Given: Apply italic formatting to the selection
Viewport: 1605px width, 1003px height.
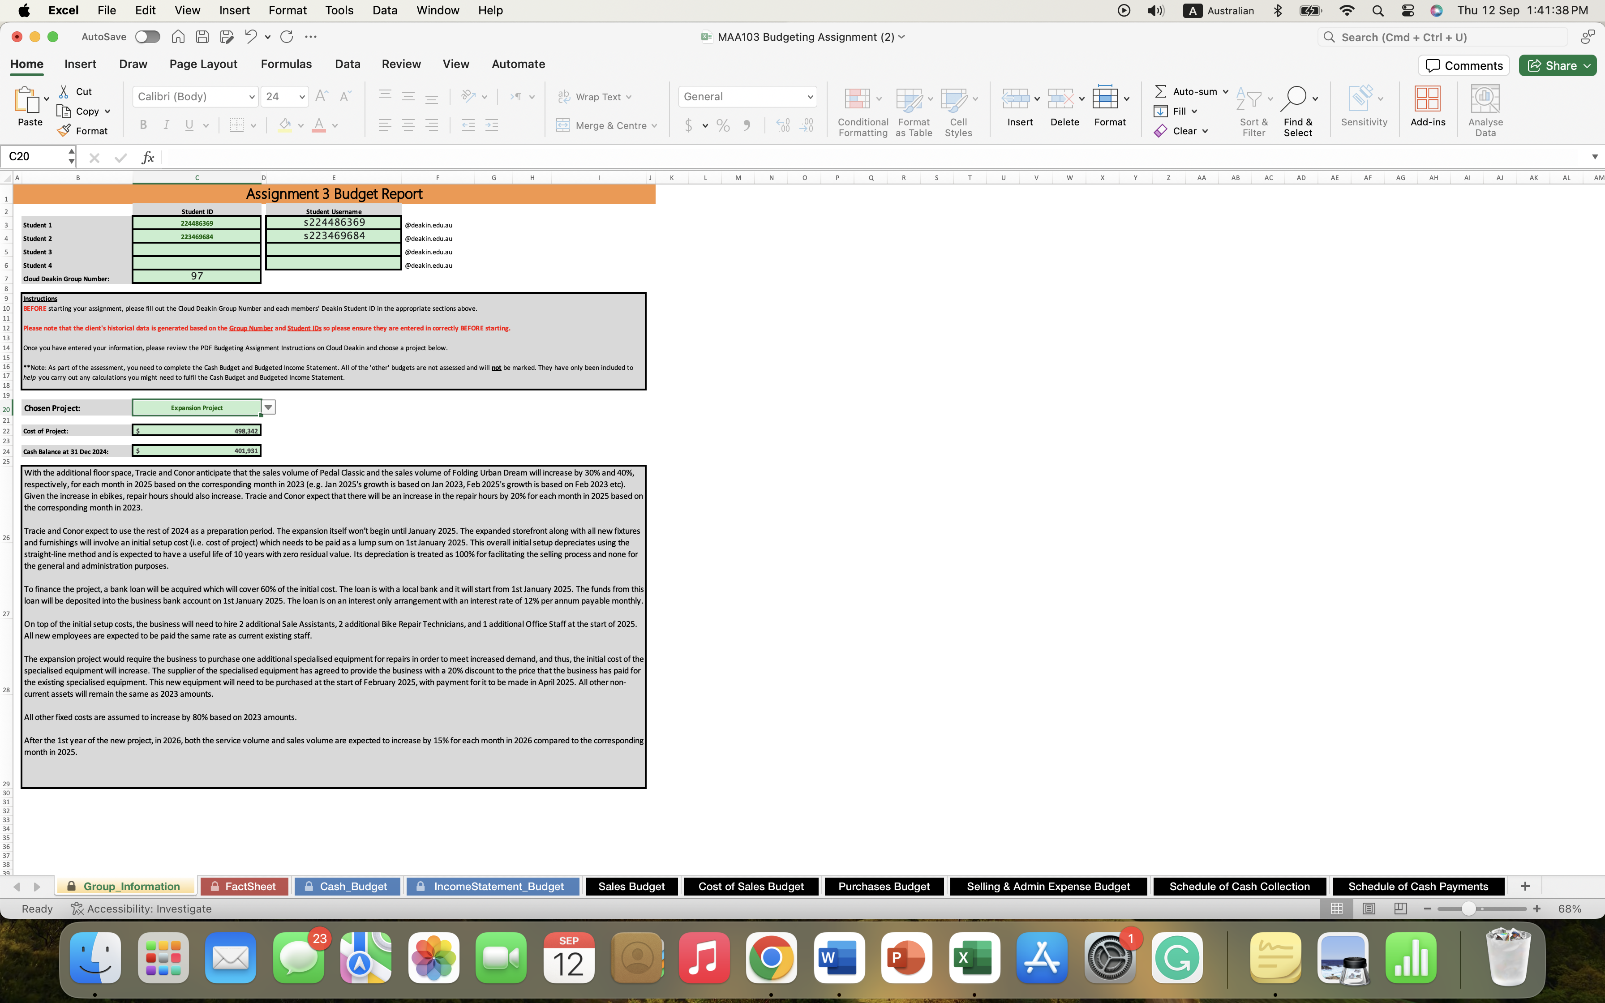Looking at the screenshot, I should (x=166, y=125).
